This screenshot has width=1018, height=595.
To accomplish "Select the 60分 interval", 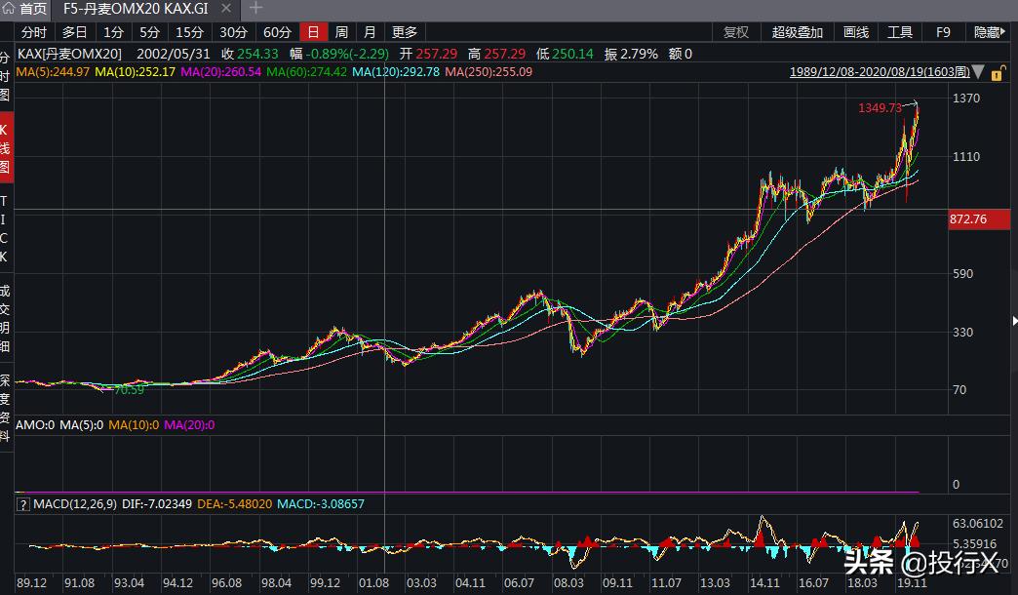I will tap(277, 32).
